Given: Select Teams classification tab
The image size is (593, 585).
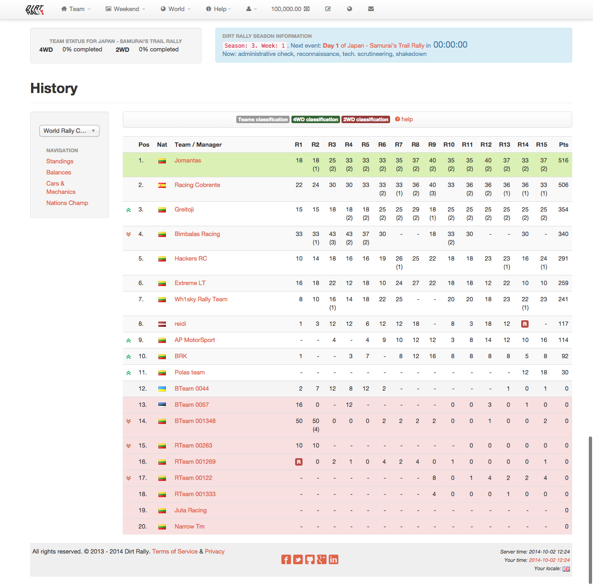Looking at the screenshot, I should pyautogui.click(x=263, y=119).
